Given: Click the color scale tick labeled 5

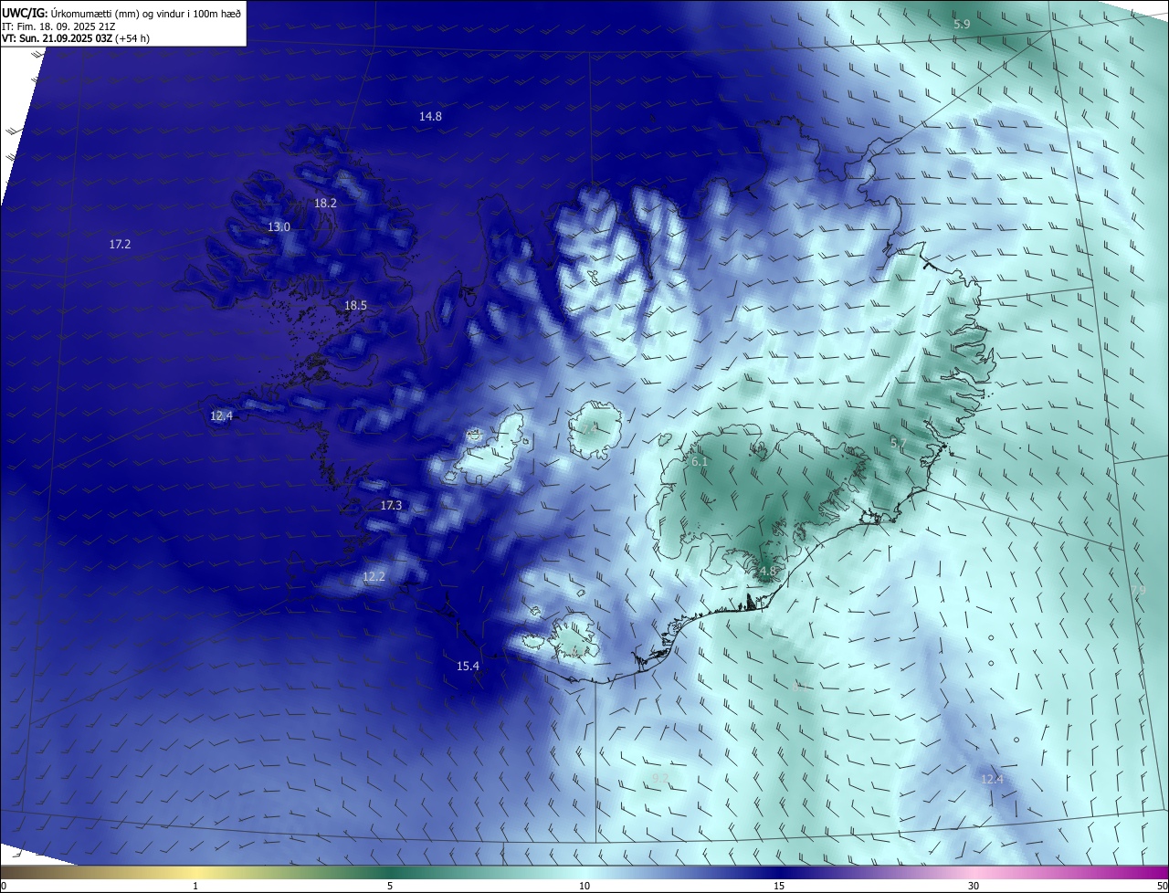Looking at the screenshot, I should point(390,887).
